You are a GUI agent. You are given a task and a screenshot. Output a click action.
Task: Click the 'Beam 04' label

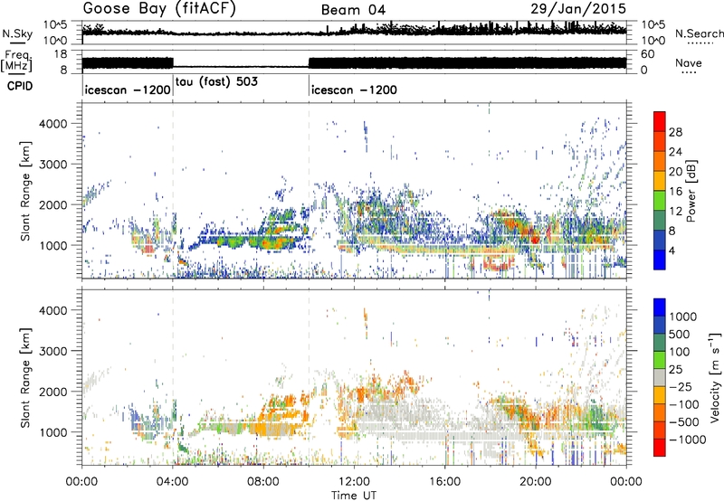pos(353,10)
